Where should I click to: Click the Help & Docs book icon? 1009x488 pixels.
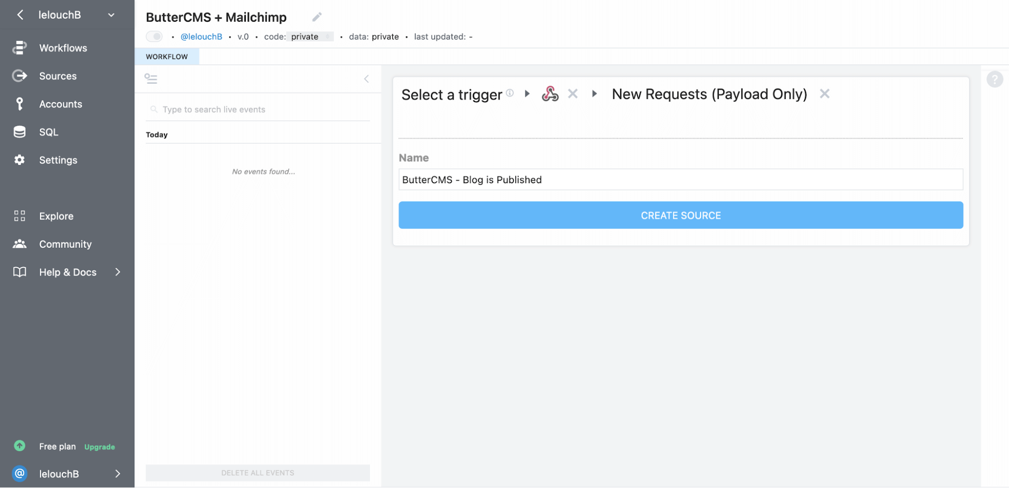click(x=19, y=272)
